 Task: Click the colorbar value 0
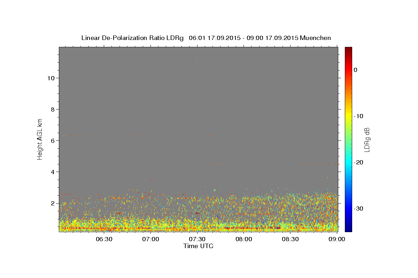pyautogui.click(x=356, y=70)
